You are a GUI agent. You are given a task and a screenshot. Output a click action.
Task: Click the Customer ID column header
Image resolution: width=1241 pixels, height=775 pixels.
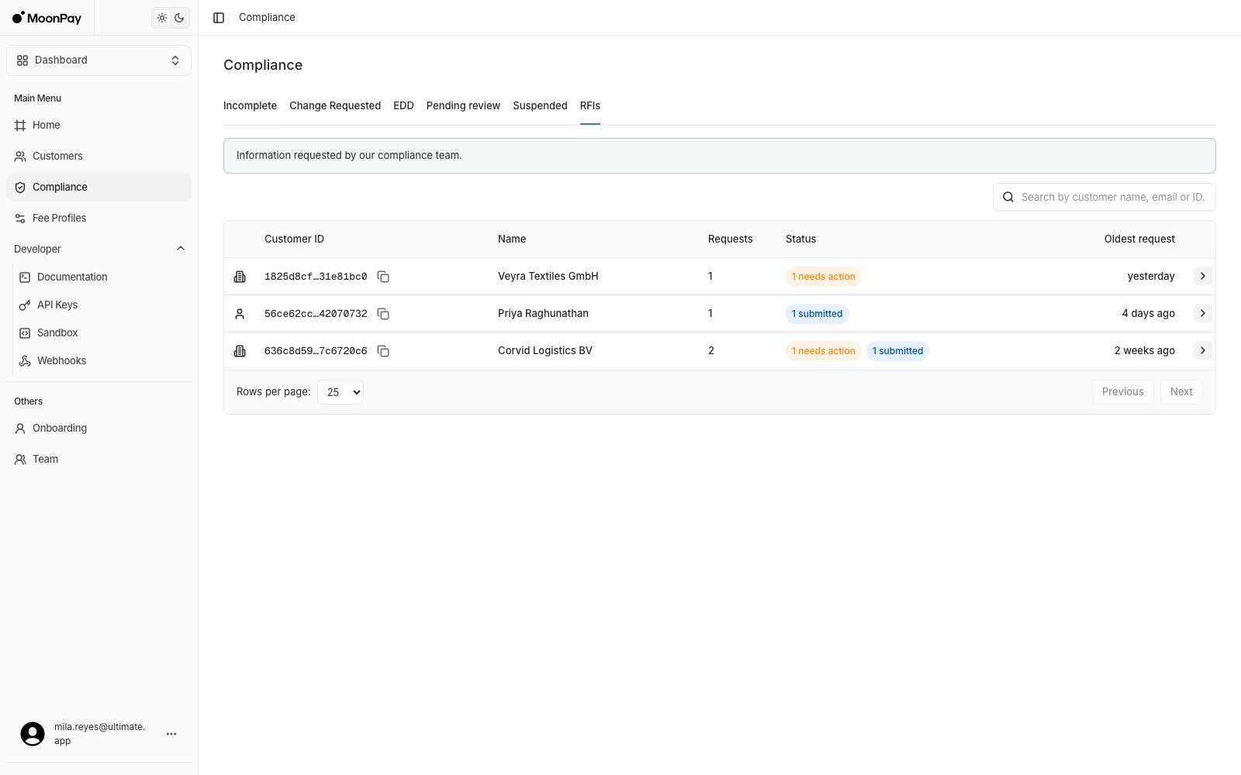[x=294, y=239]
